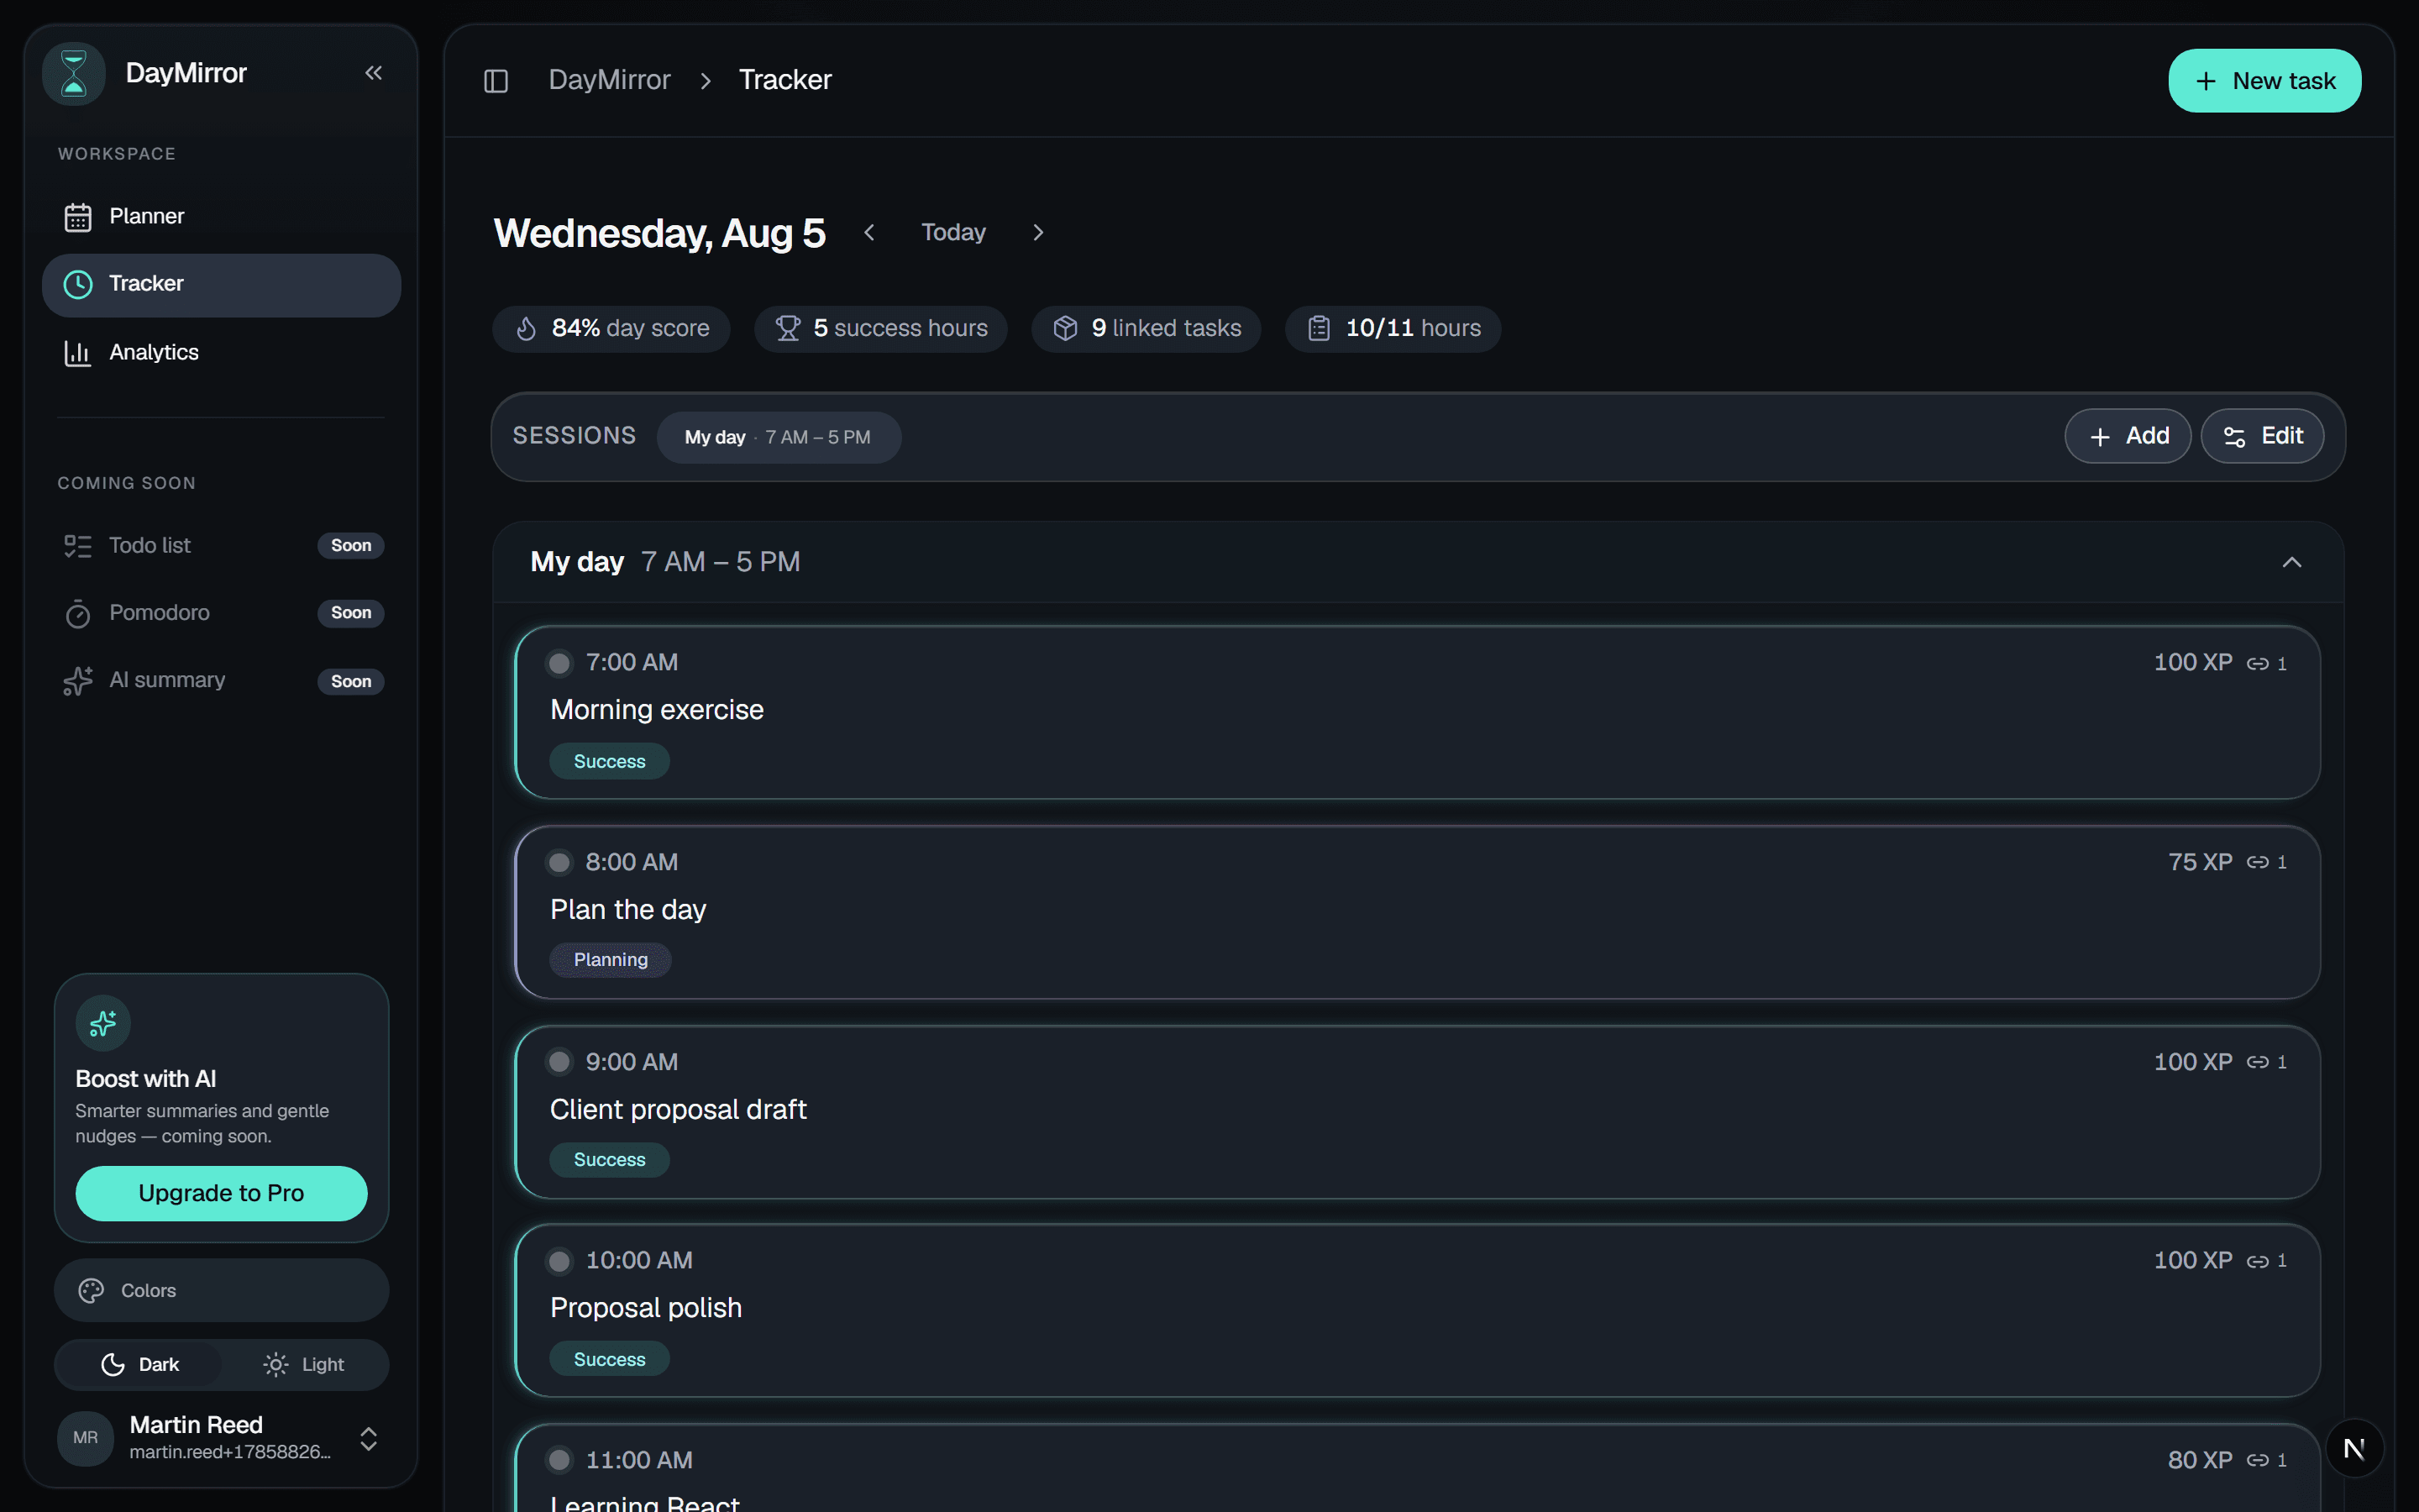Jump to Today
The width and height of the screenshot is (2419, 1512).
pos(953,232)
